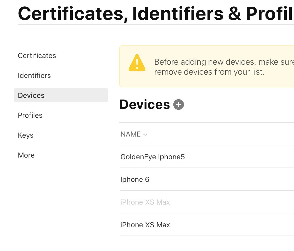Click the warning banner message text
Image resolution: width=294 pixels, height=251 pixels.
[224, 67]
